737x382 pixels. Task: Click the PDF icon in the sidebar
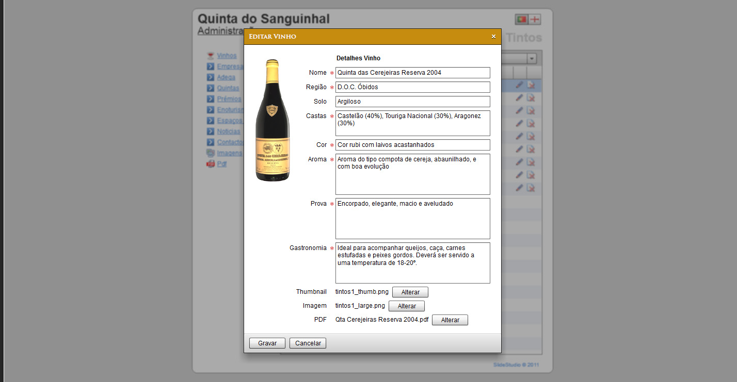point(210,164)
